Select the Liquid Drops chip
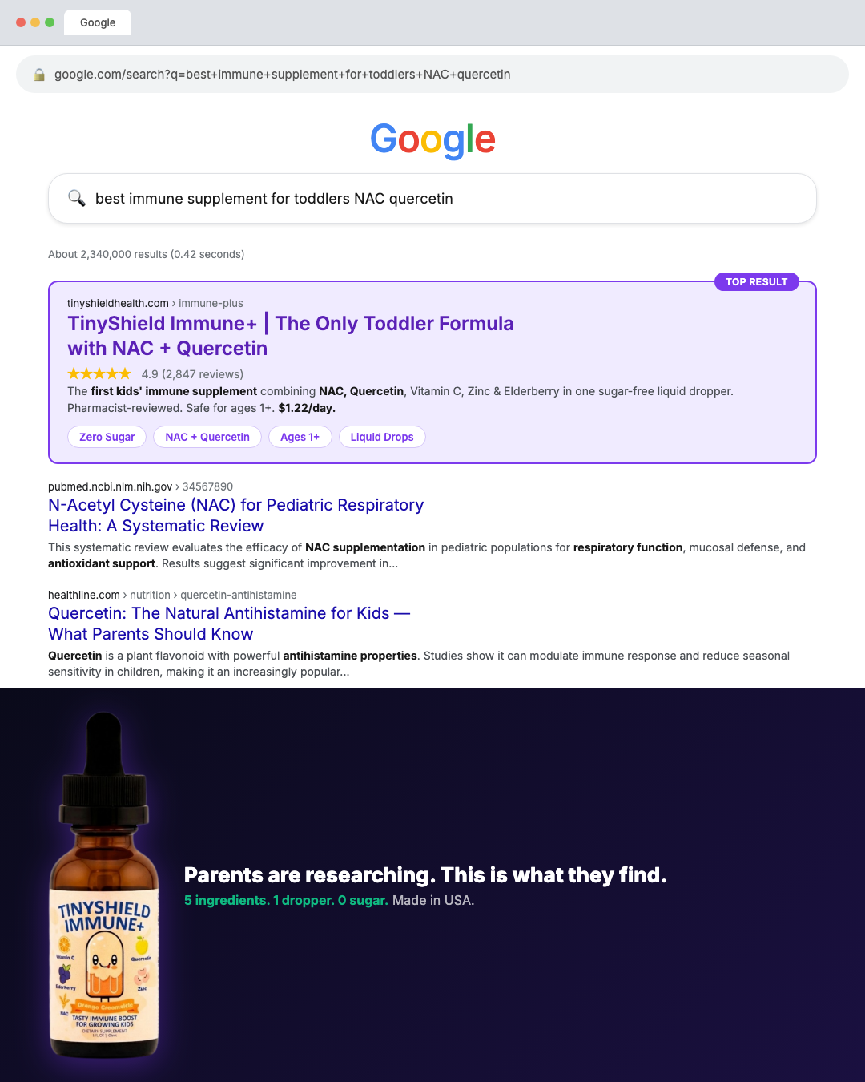865x1082 pixels. pos(382,437)
